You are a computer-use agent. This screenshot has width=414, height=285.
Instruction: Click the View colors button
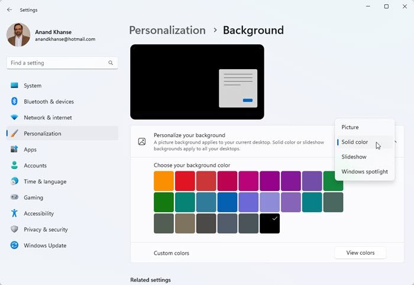[360, 253]
